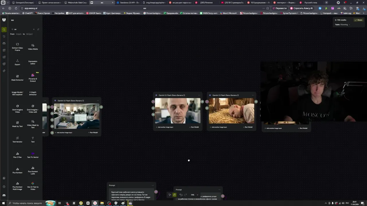Switch to (285) Pinterest browser tab

206,3
